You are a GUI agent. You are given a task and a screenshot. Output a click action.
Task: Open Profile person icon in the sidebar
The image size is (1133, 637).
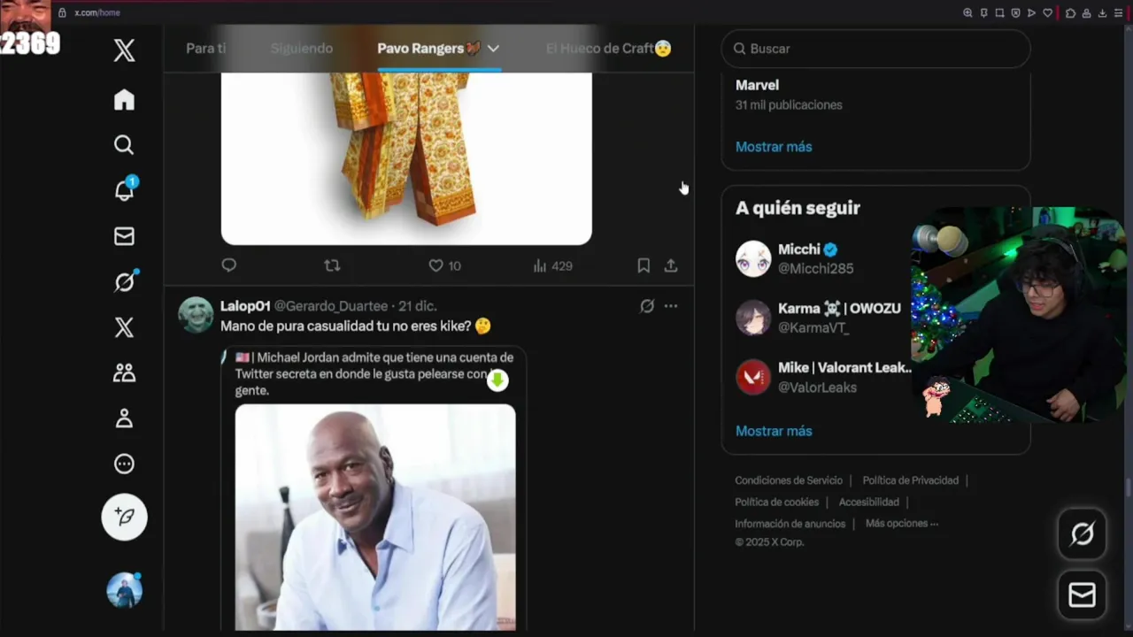click(x=124, y=418)
